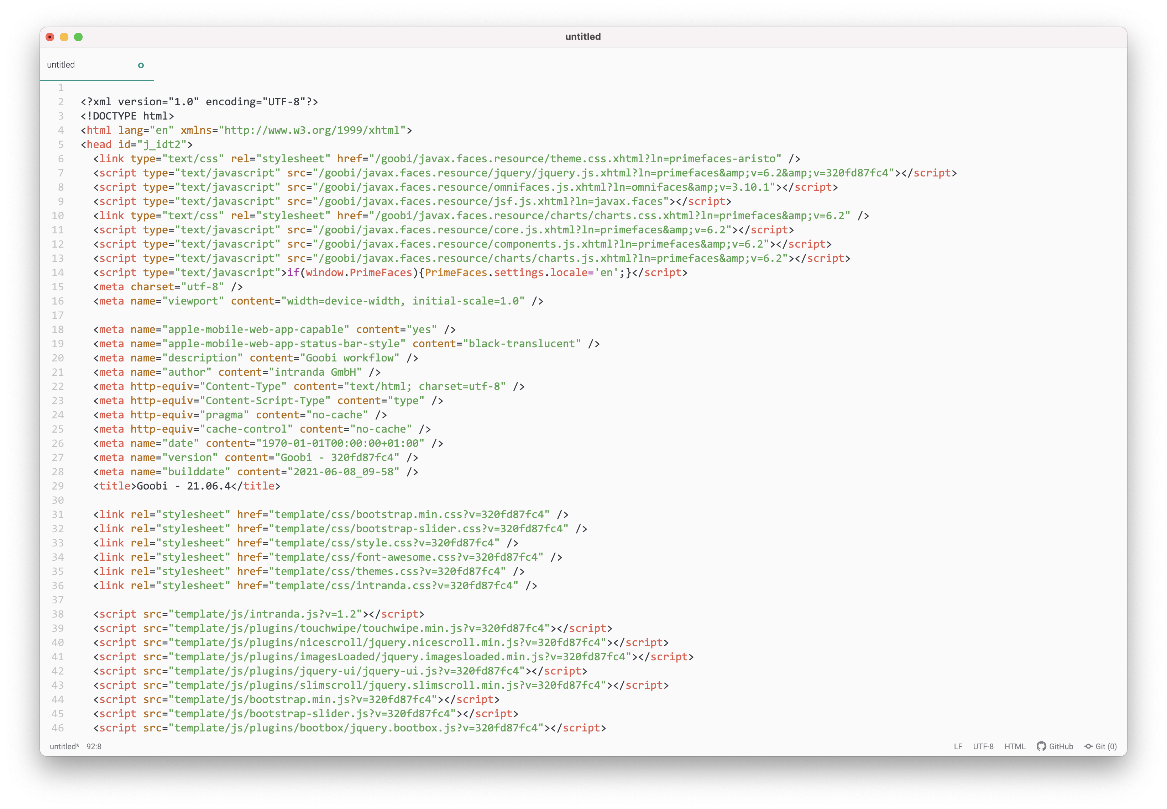The image size is (1167, 809).
Task: Click the "black-translucent" content value
Action: pos(522,344)
